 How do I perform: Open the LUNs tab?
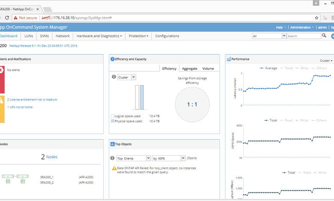(x=29, y=36)
